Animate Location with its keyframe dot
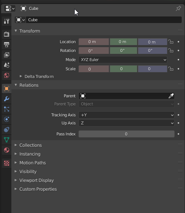The height and width of the screenshot is (213, 185). [x=178, y=42]
